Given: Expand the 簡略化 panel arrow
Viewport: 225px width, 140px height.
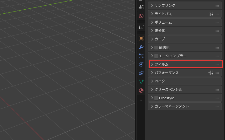Looking at the screenshot, I should click(x=152, y=48).
